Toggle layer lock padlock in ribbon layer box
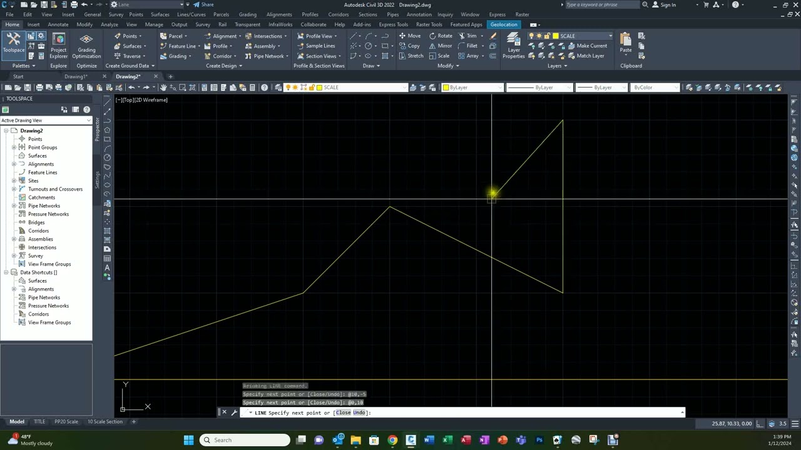 pos(546,36)
